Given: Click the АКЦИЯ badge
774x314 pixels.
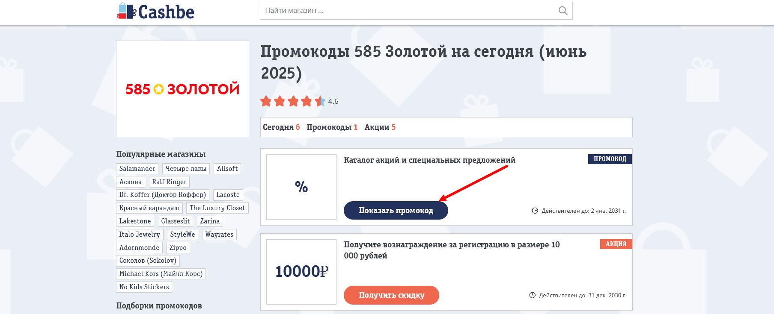Looking at the screenshot, I should [616, 244].
